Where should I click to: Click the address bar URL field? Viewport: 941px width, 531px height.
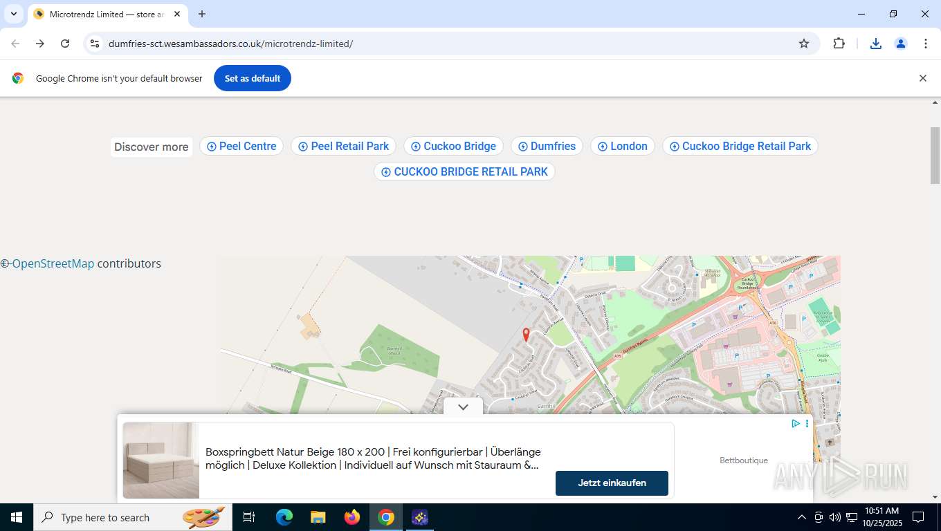tap(450, 44)
